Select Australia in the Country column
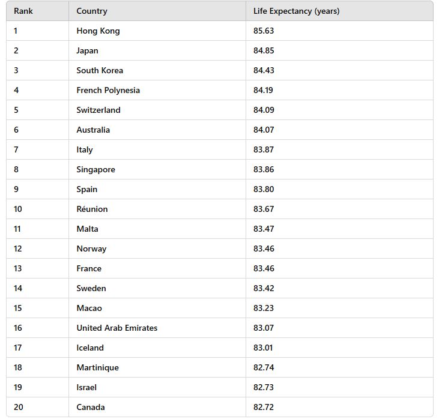The width and height of the screenshot is (442, 419). tap(93, 130)
